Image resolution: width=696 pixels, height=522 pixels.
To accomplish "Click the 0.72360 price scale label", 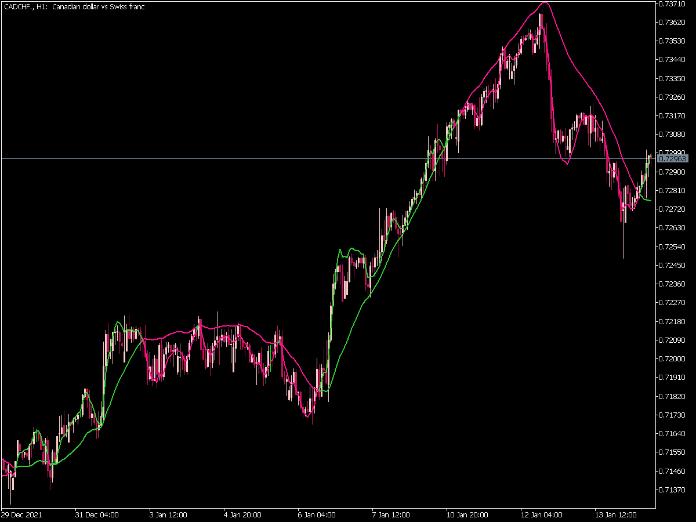I will point(673,284).
